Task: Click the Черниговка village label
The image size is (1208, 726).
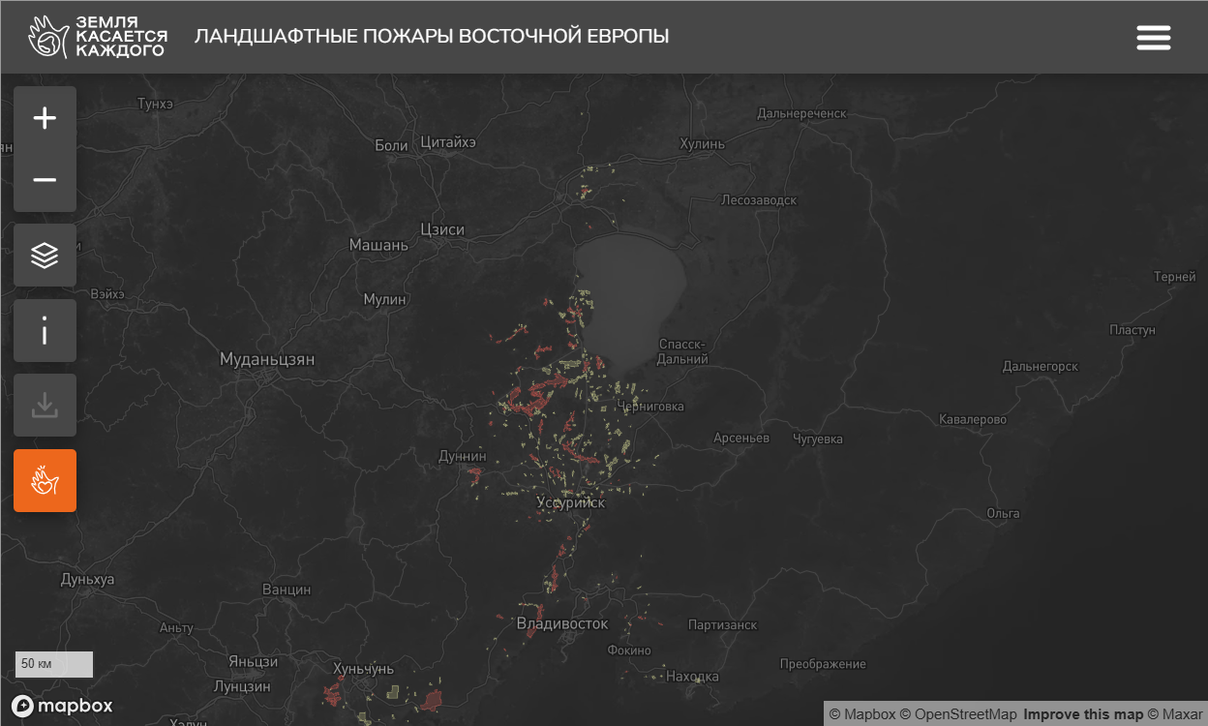Action: pos(650,407)
